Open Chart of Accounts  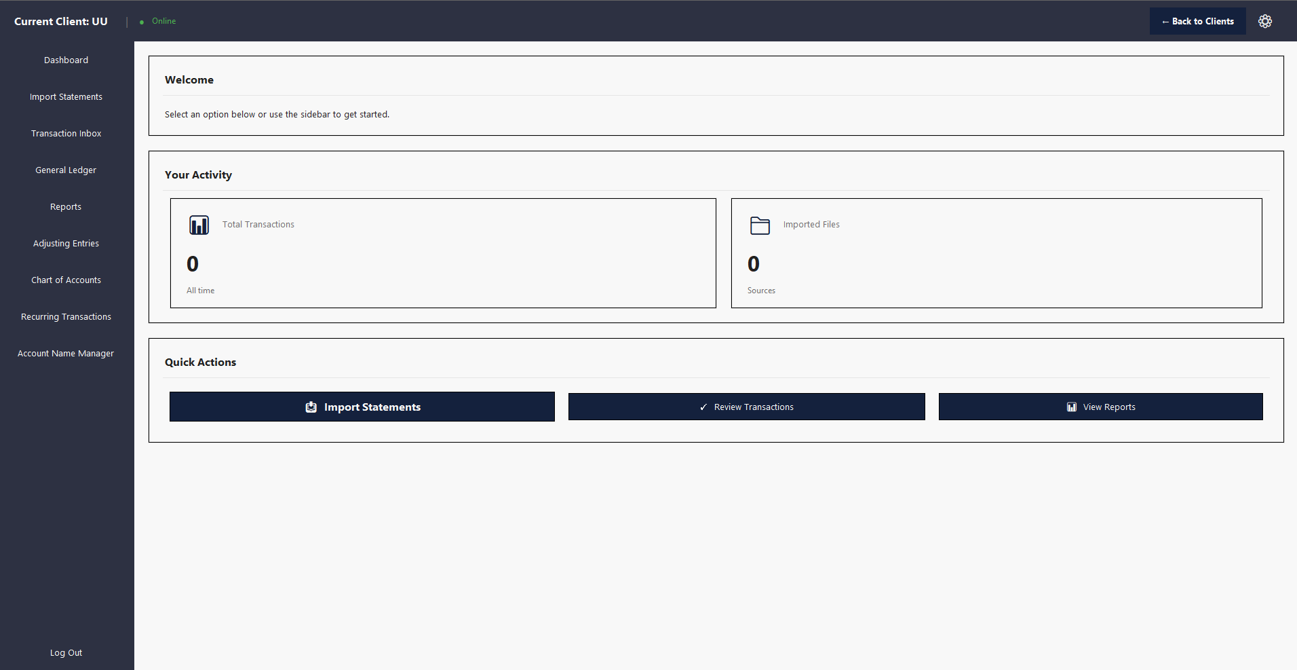(x=66, y=280)
